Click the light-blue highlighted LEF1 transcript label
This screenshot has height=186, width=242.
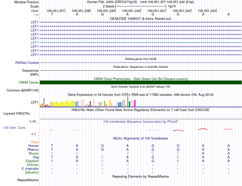coord(35,42)
